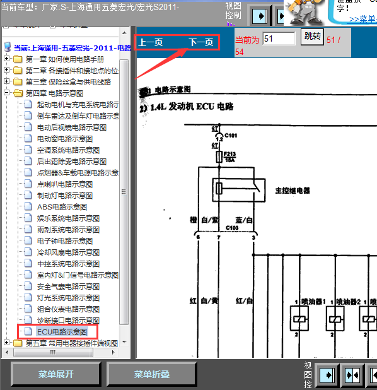This screenshot has width=377, height=390.
Task: Expand the 第二章 chapter tree node
Action: click(x=7, y=70)
